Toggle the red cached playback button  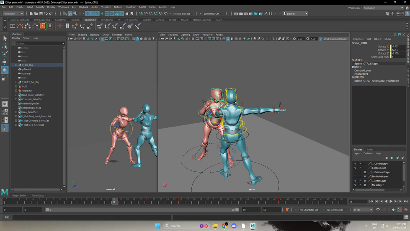point(400,210)
